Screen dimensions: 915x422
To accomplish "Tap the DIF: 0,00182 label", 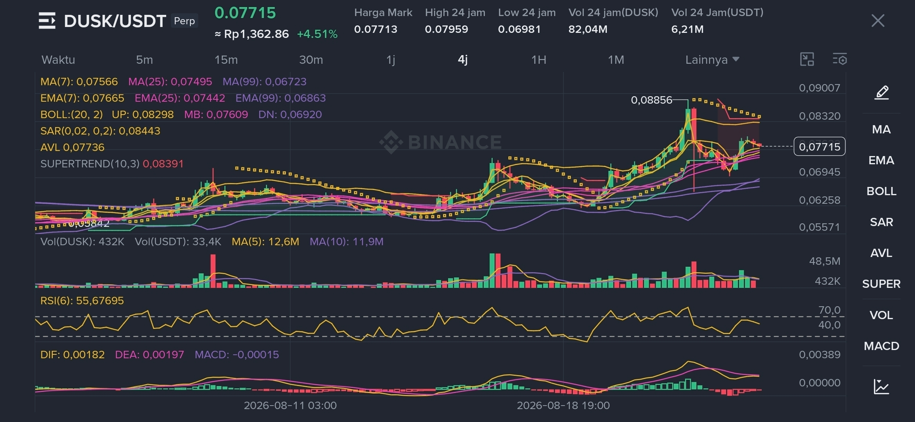I will [72, 355].
